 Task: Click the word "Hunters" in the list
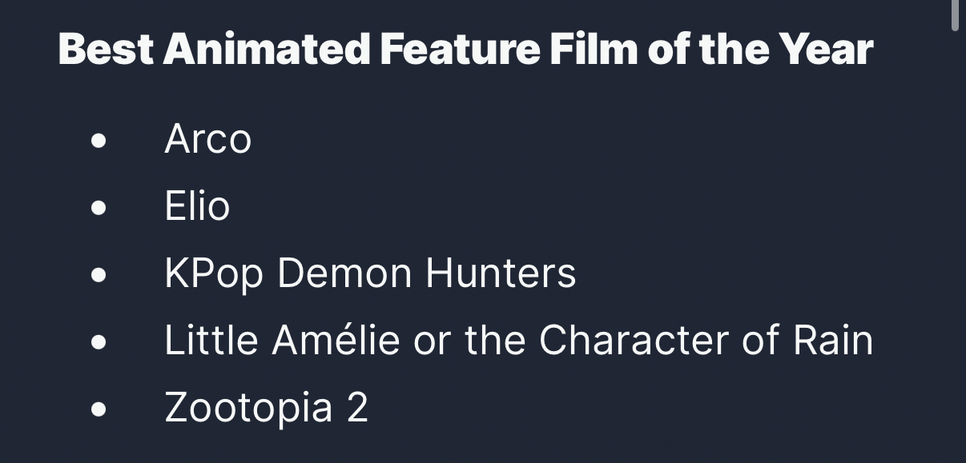pos(501,273)
